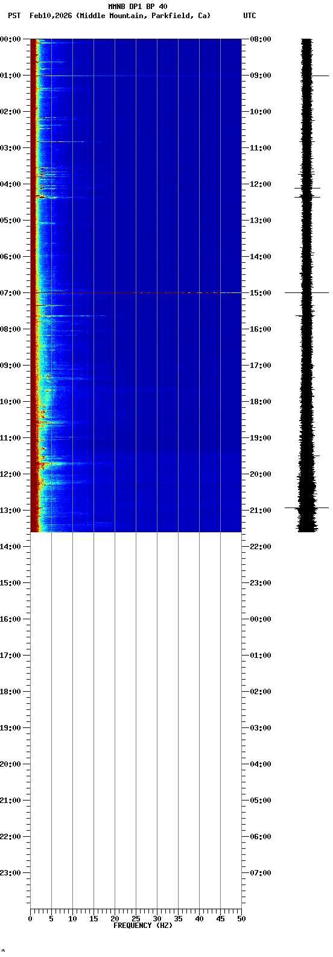Image resolution: width=333 pixels, height=957 pixels.
Task: Click the "0" frequency axis tick label
Action: point(30,919)
